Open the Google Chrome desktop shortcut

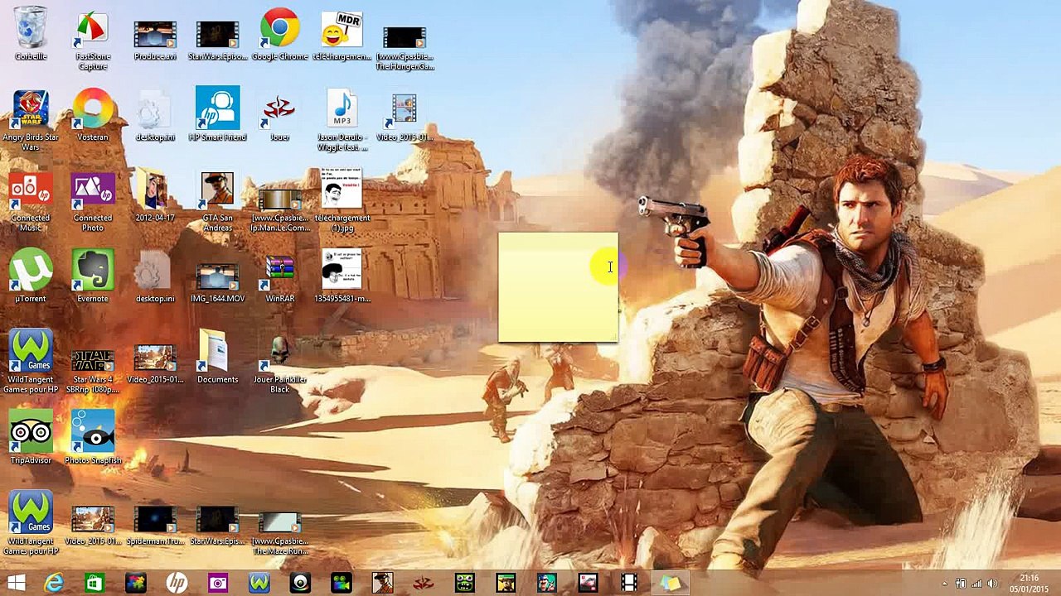pos(279,35)
